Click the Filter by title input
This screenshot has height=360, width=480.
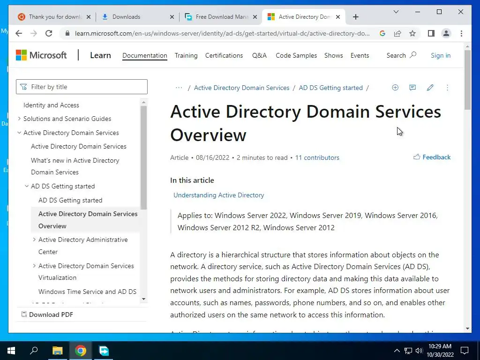click(82, 87)
